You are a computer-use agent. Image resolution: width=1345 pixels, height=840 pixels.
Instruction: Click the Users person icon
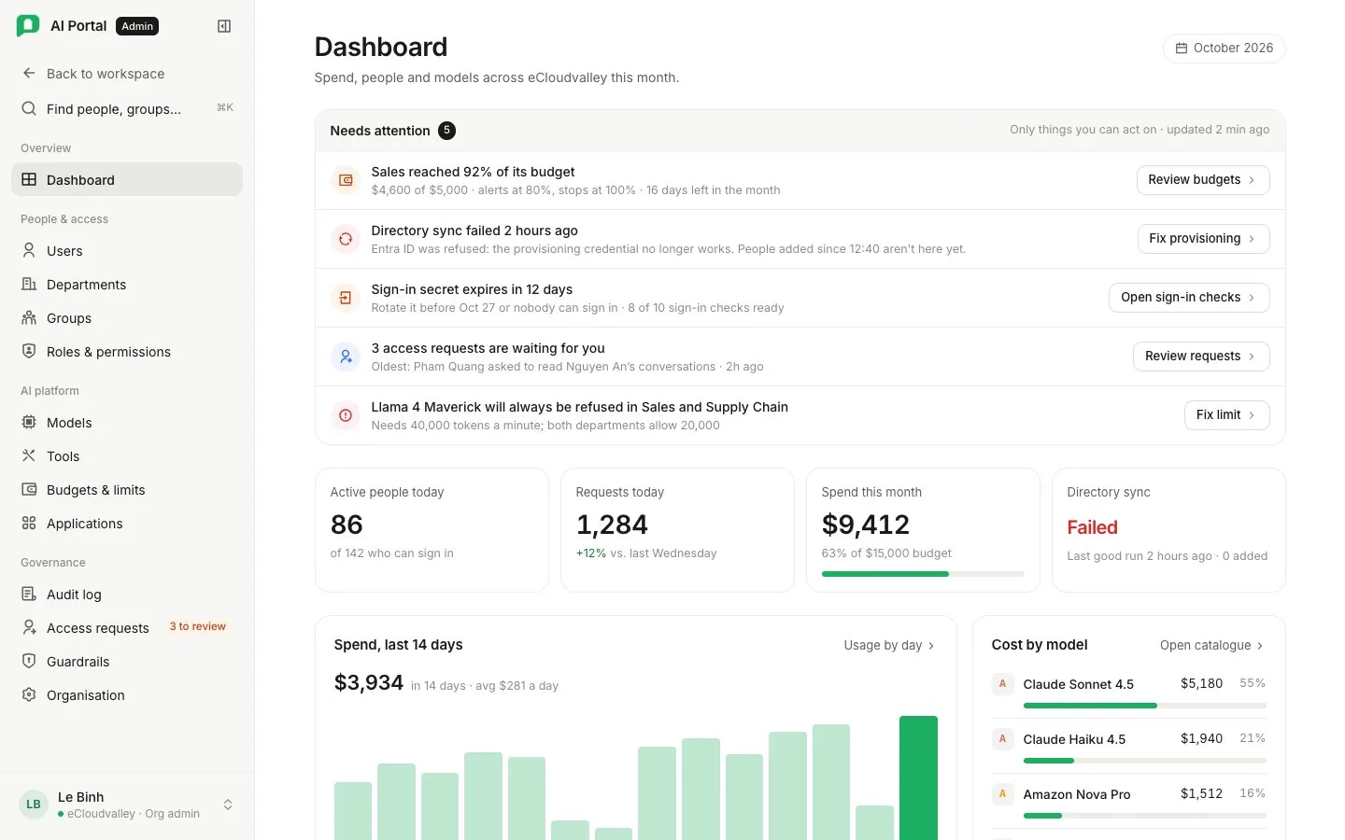[29, 250]
